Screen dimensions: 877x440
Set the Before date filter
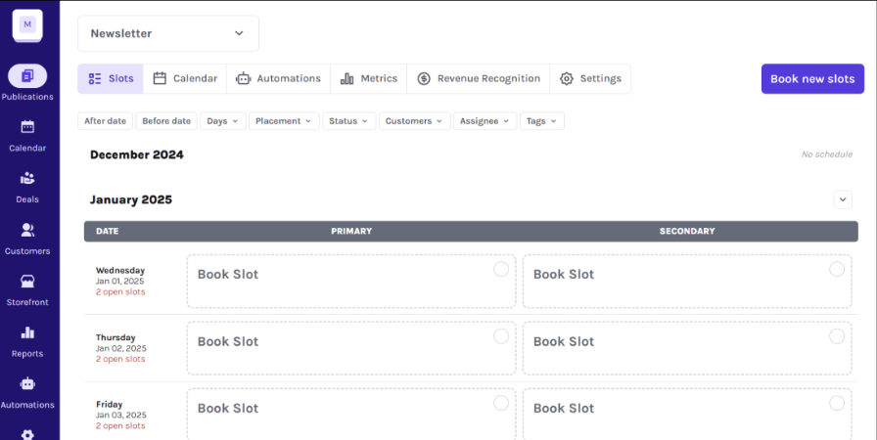[x=166, y=121]
